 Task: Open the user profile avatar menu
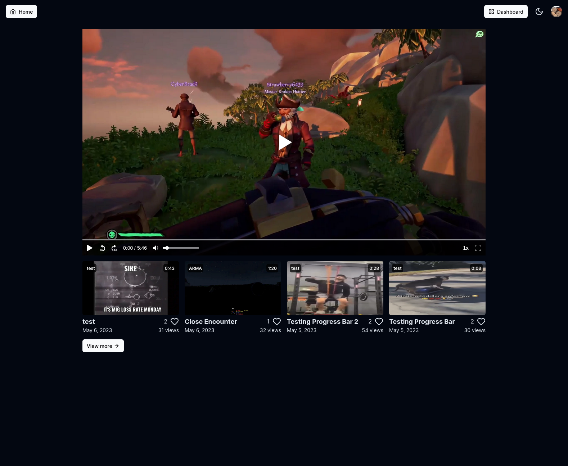(556, 12)
